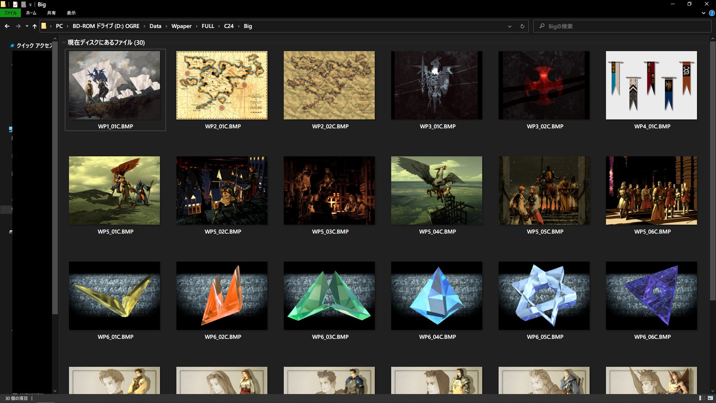Image resolution: width=716 pixels, height=403 pixels.
Task: Open the 共有 ribbon tab
Action: pos(51,13)
